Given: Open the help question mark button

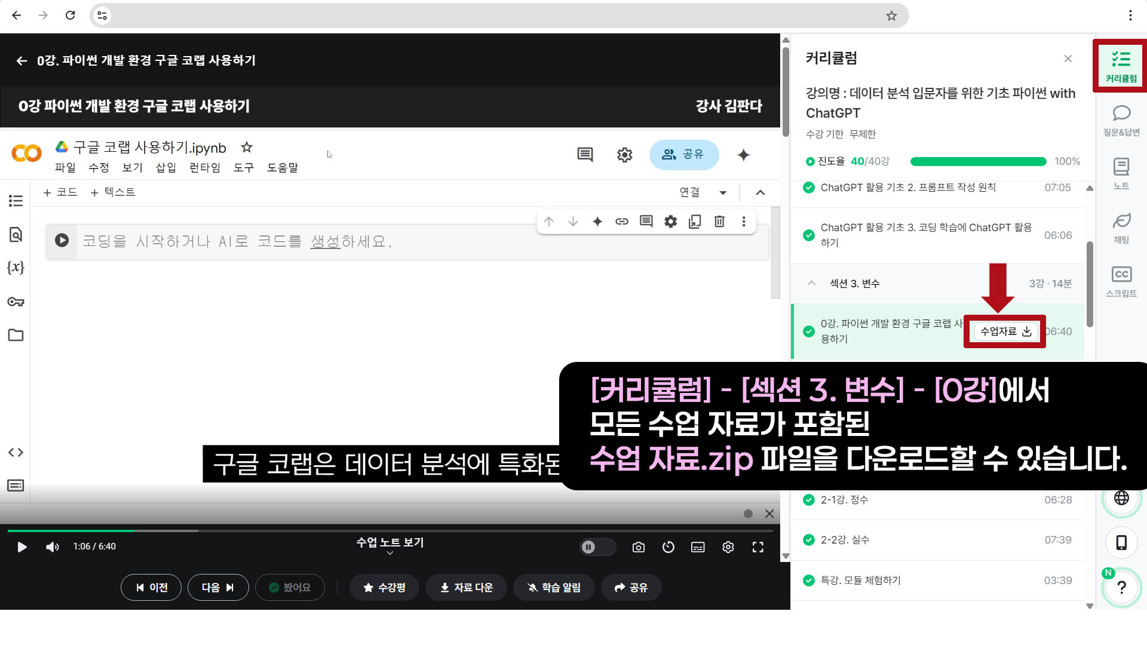Looking at the screenshot, I should 1121,588.
